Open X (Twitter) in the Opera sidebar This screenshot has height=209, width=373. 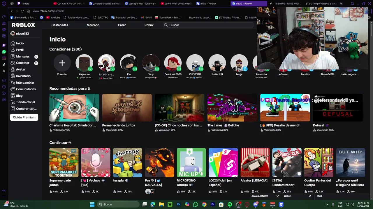(4, 71)
